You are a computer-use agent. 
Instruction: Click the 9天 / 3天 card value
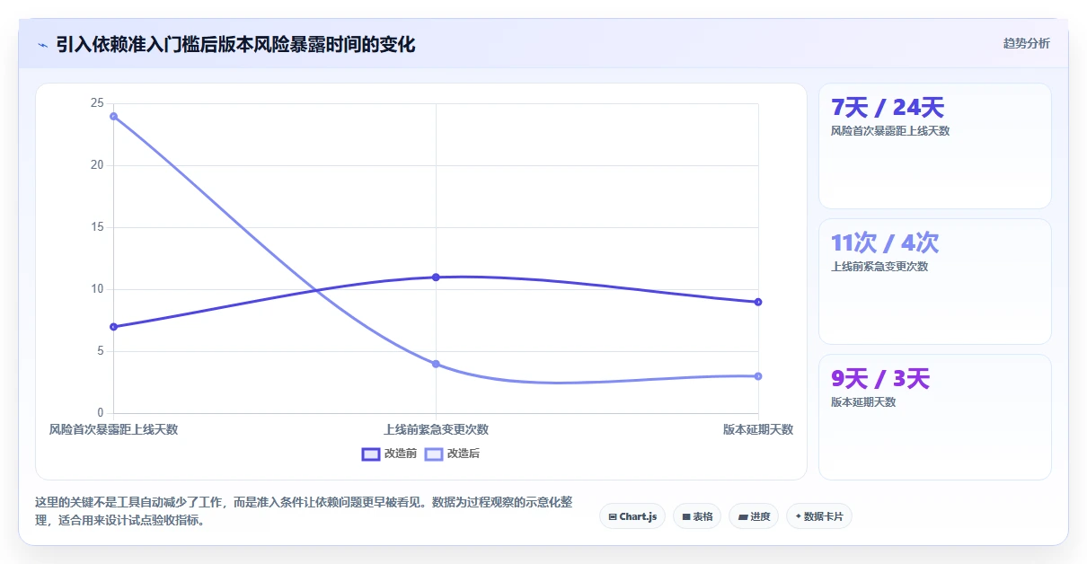(x=880, y=379)
